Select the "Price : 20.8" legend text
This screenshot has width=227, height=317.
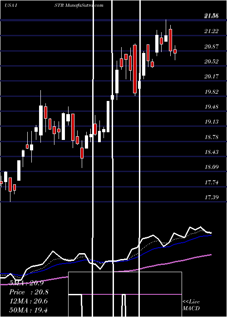[29, 292]
